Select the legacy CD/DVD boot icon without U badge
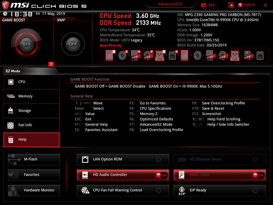The width and height of the screenshot is (273, 205). [198, 55]
